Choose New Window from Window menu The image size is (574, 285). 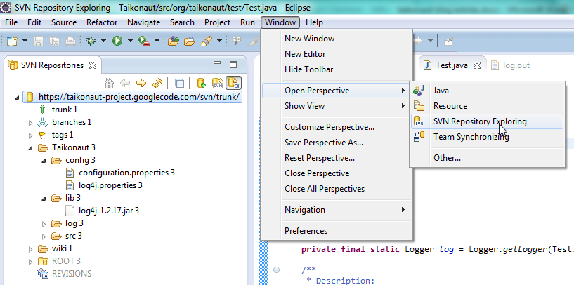tap(337, 39)
